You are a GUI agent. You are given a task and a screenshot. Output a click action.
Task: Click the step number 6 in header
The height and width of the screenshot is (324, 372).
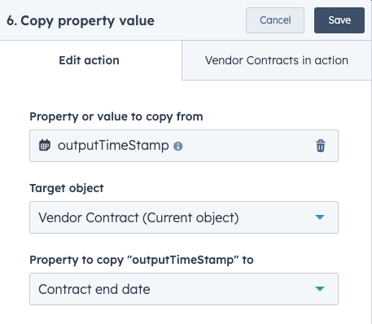11,20
